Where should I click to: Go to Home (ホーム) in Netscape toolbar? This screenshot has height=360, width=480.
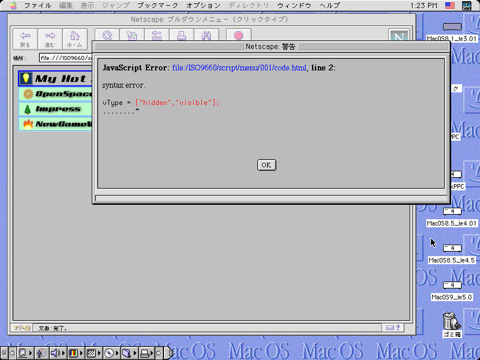[x=74, y=39]
